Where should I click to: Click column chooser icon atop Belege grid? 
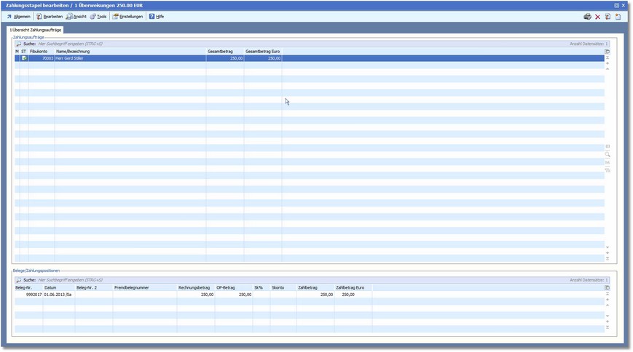(608, 287)
